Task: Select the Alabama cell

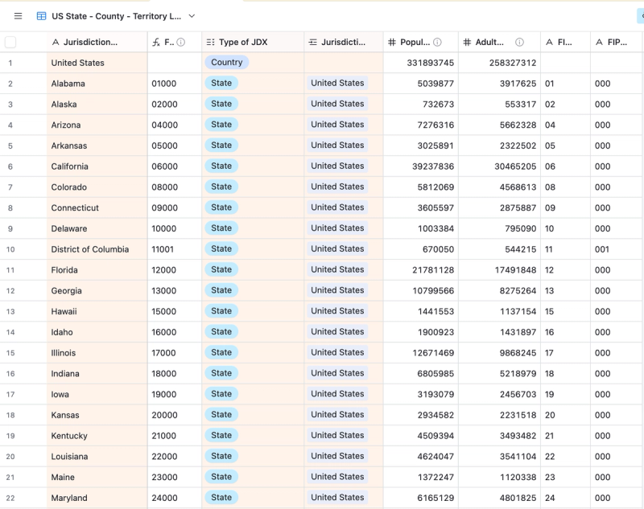Action: [x=97, y=84]
